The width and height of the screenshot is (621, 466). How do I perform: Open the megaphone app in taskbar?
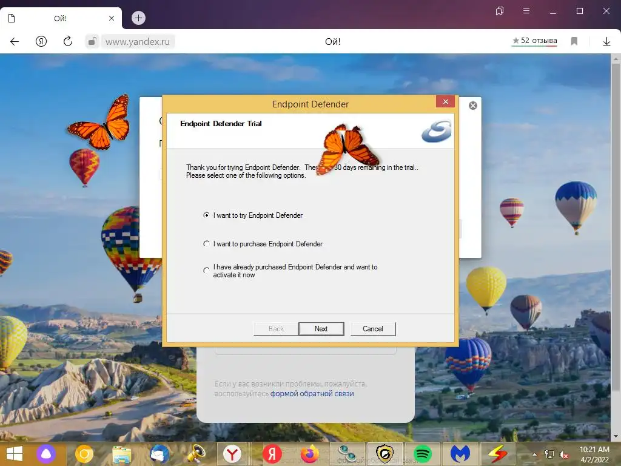196,454
